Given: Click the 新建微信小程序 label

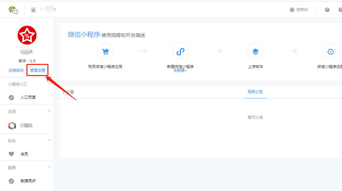Looking at the screenshot, I should (x=180, y=66).
